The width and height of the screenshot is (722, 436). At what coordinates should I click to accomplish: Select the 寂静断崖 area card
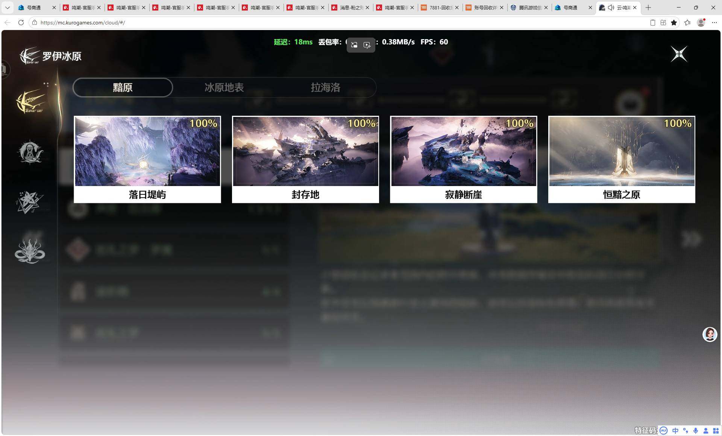[x=463, y=159]
